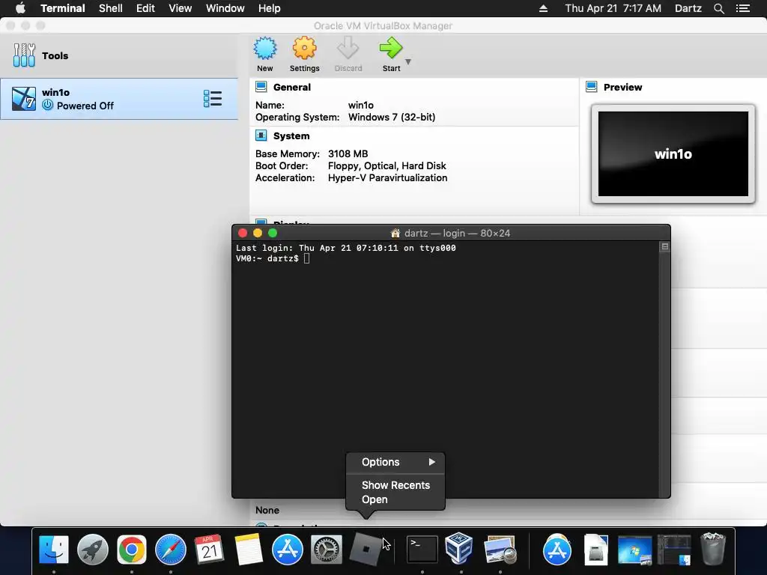Click the Terminal split pane icon
Viewport: 767px width, 575px height.
tap(664, 247)
